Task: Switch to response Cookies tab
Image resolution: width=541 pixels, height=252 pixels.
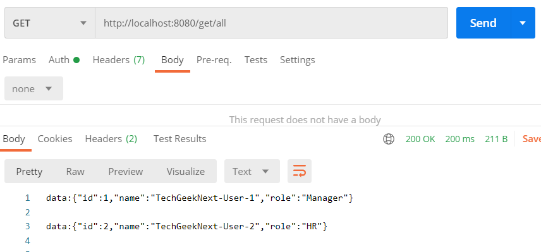Action: [55, 139]
